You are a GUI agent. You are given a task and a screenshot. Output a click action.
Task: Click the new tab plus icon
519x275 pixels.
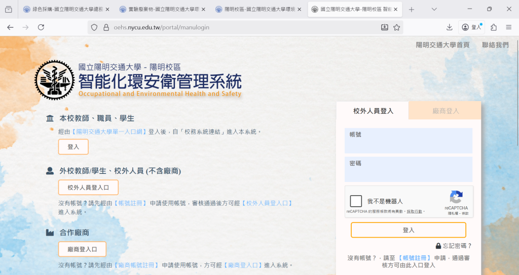click(412, 10)
